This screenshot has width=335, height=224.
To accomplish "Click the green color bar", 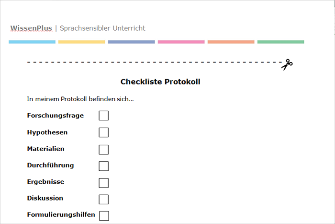I will point(281,42).
